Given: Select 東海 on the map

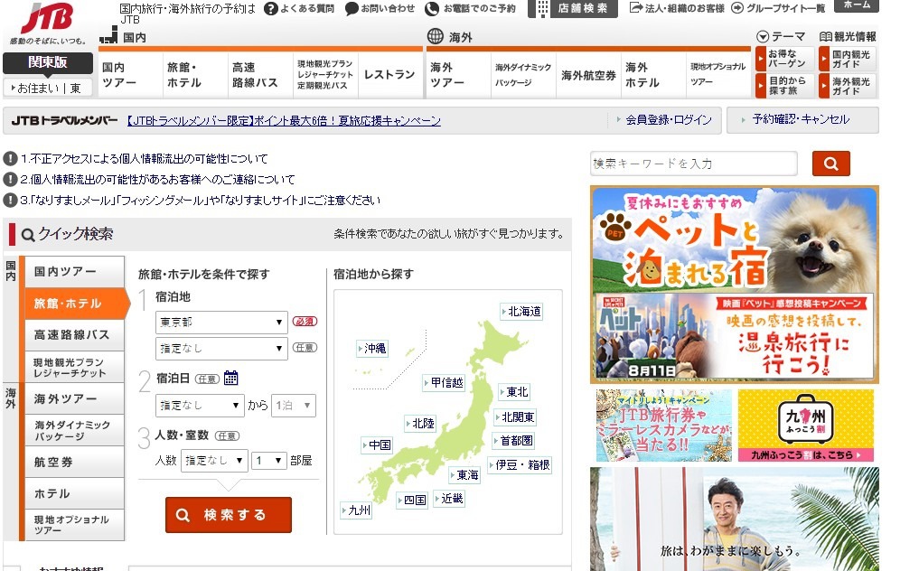Looking at the screenshot, I should coord(464,474).
